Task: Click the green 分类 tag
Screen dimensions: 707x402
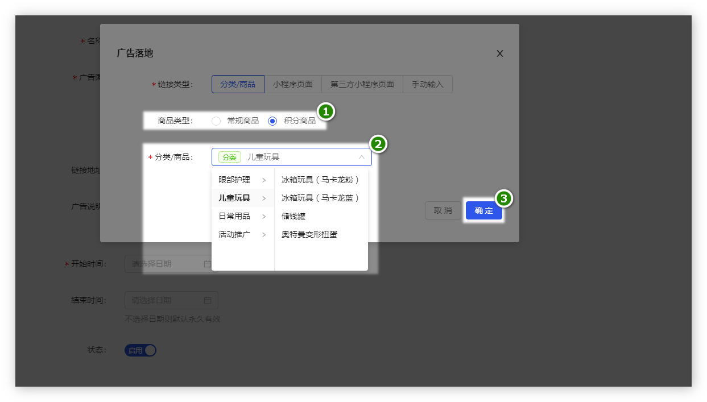Action: tap(230, 157)
